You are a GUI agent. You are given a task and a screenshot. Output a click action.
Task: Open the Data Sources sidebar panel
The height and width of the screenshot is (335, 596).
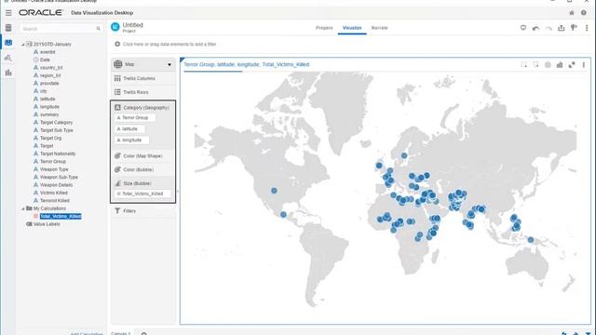coord(8,28)
